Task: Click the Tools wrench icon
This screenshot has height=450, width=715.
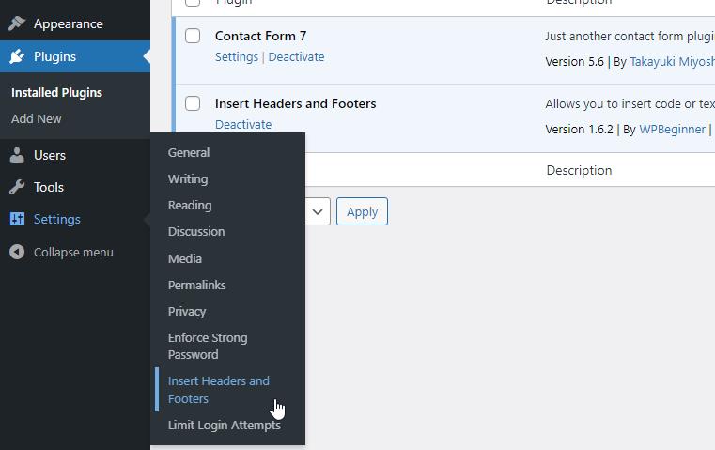Action: point(17,187)
